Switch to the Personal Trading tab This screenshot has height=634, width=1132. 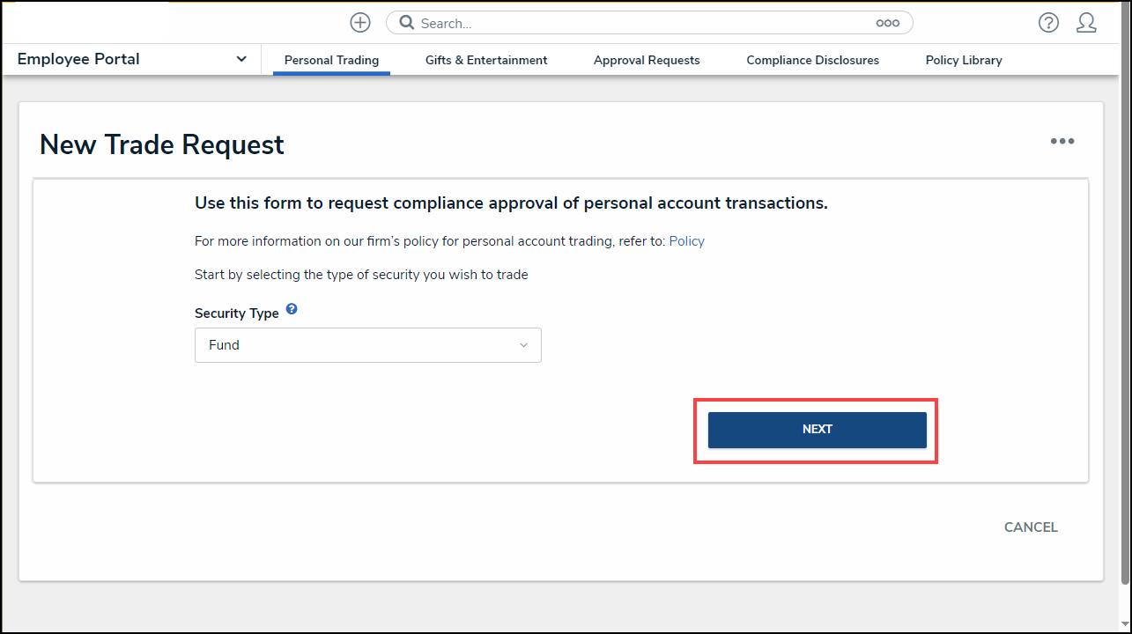(331, 61)
